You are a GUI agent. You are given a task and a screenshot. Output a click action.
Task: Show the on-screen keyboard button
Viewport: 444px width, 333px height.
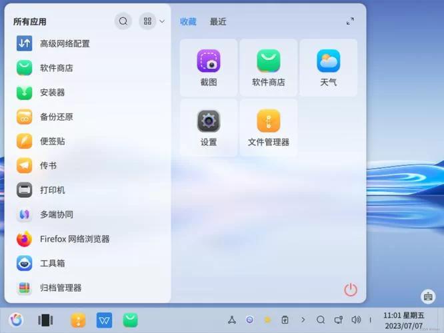pos(428,297)
